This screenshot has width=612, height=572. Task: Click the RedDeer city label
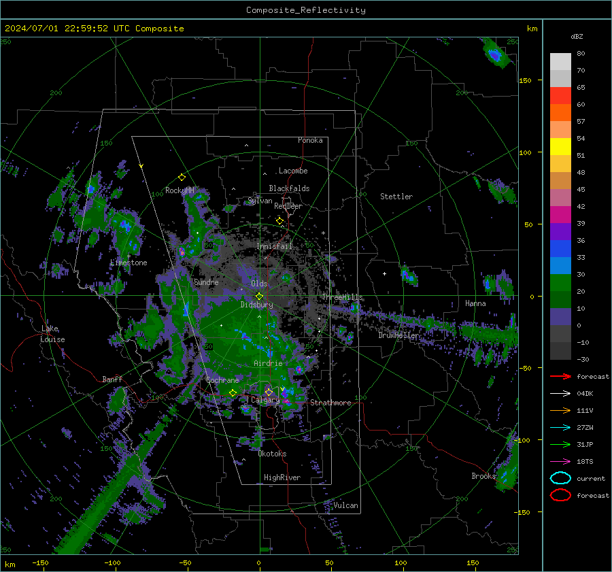(x=288, y=206)
